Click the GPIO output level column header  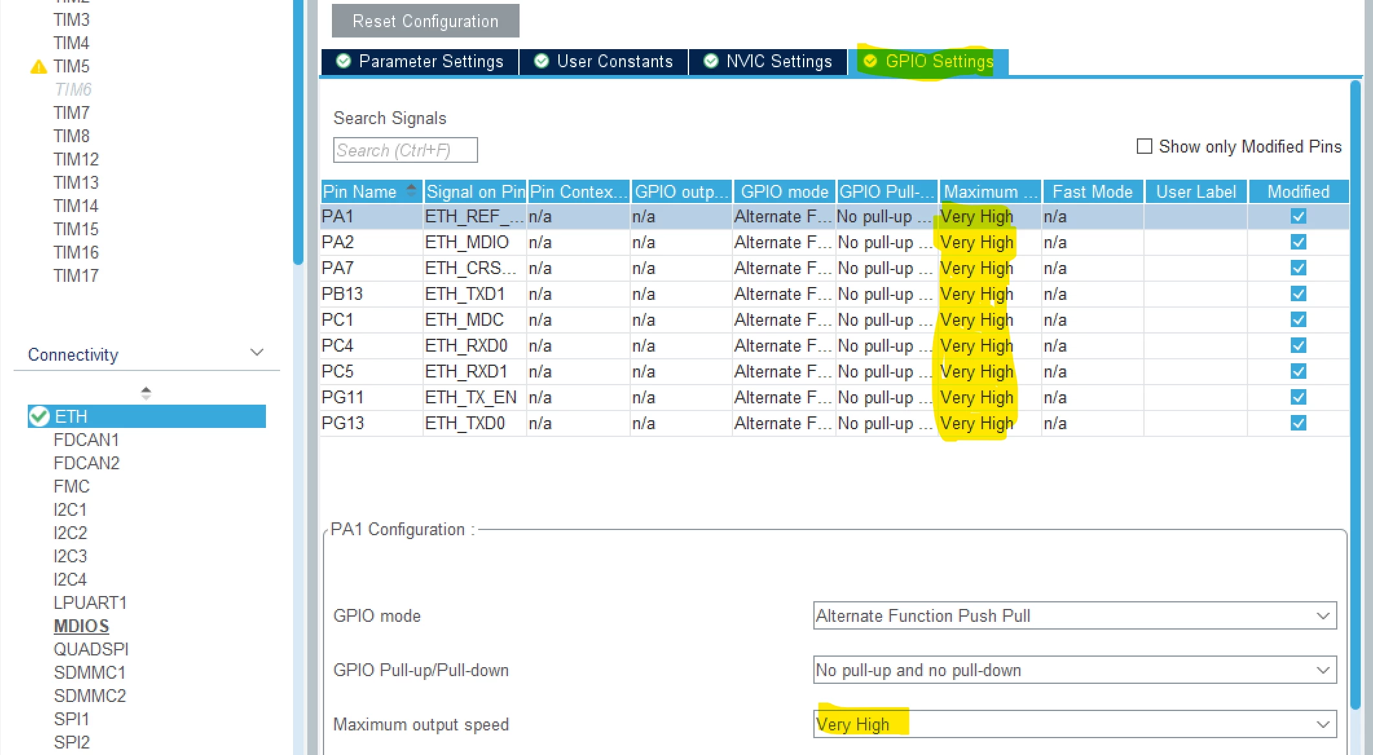pyautogui.click(x=682, y=191)
